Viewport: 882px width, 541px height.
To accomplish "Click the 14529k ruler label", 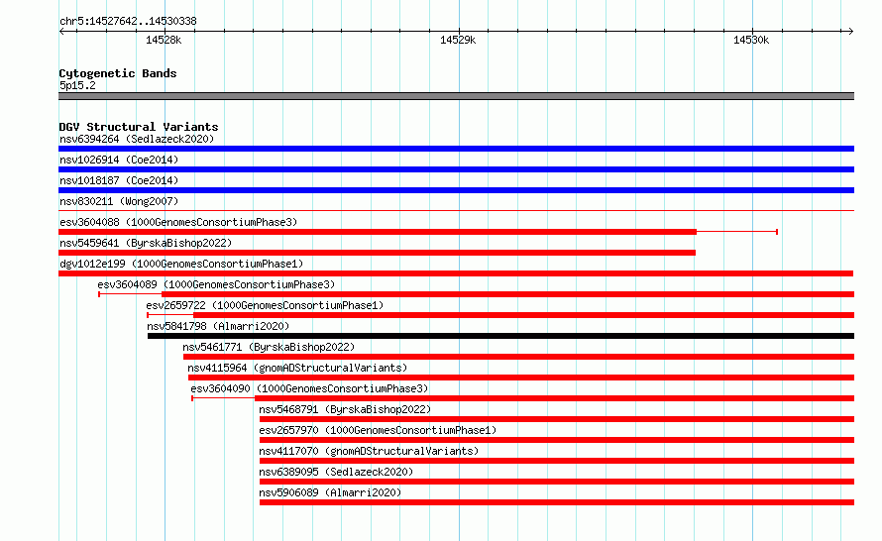I will click(458, 40).
